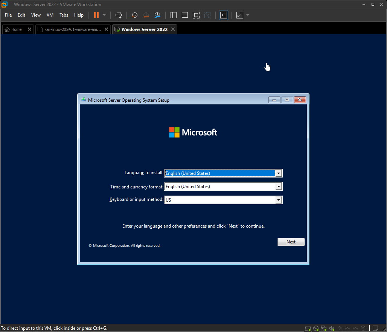Click the Bluetooth device status icon
Screen dimensions: 387x332
pos(363,328)
